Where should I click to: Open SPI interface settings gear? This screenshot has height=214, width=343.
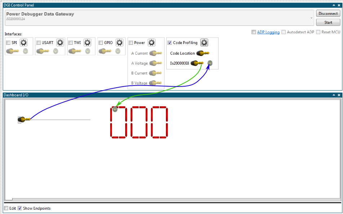(x=23, y=43)
